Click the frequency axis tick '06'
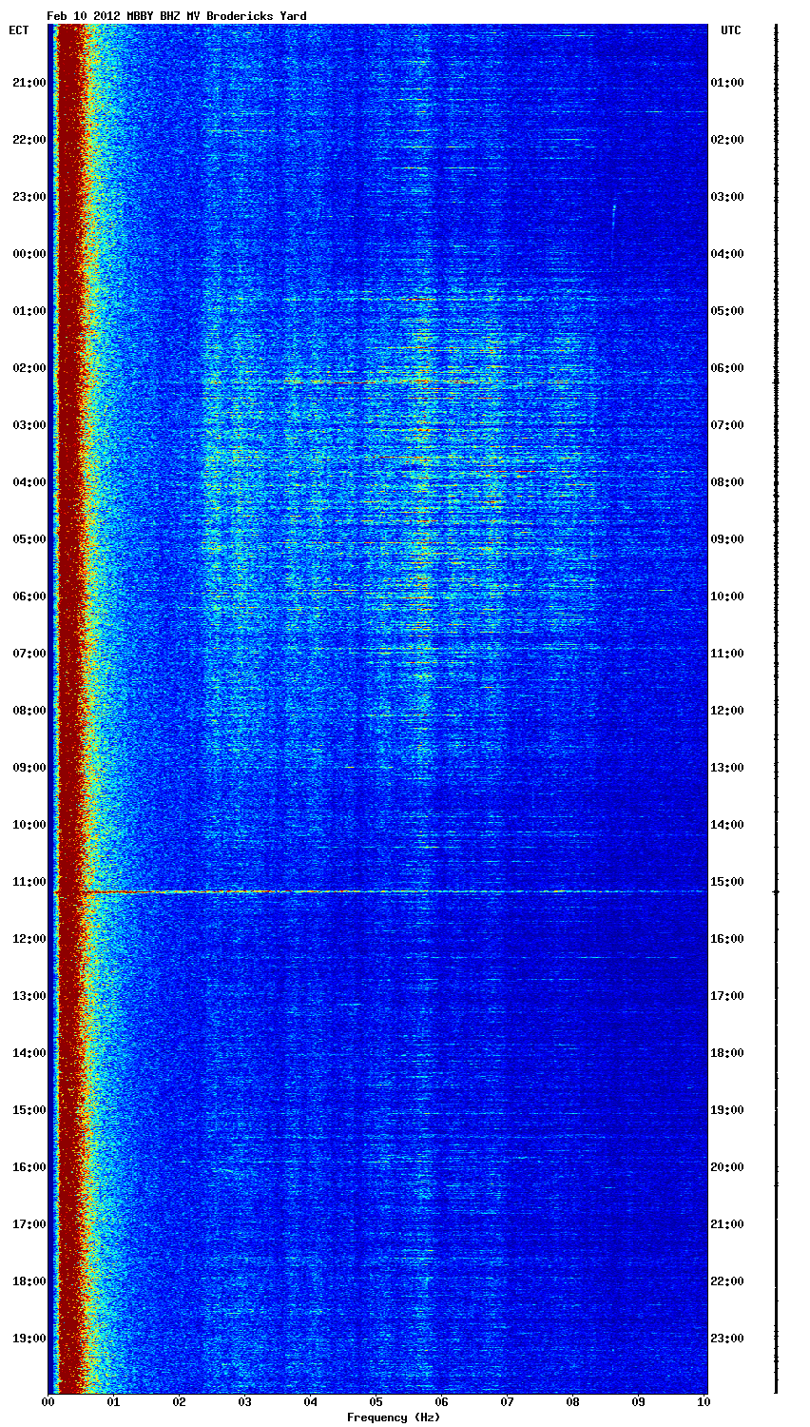The image size is (810, 1427). [x=441, y=1402]
